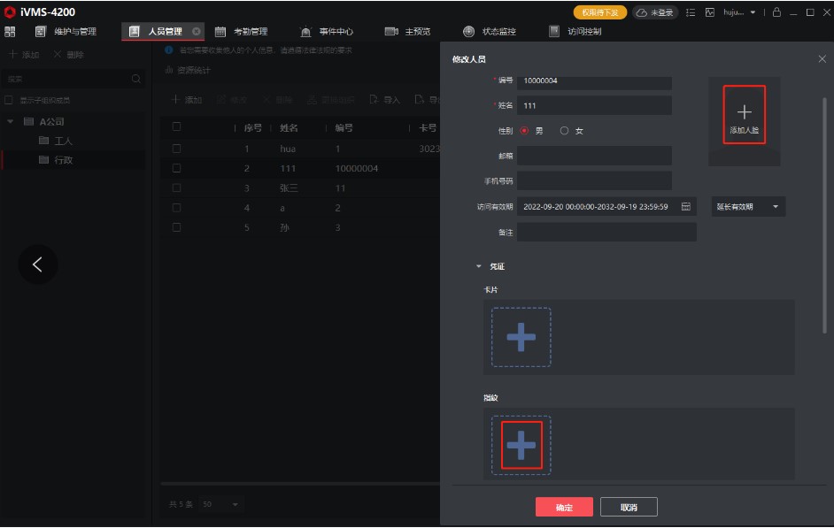
Task: Open 资源统计 resource statistics
Action: click(x=188, y=70)
